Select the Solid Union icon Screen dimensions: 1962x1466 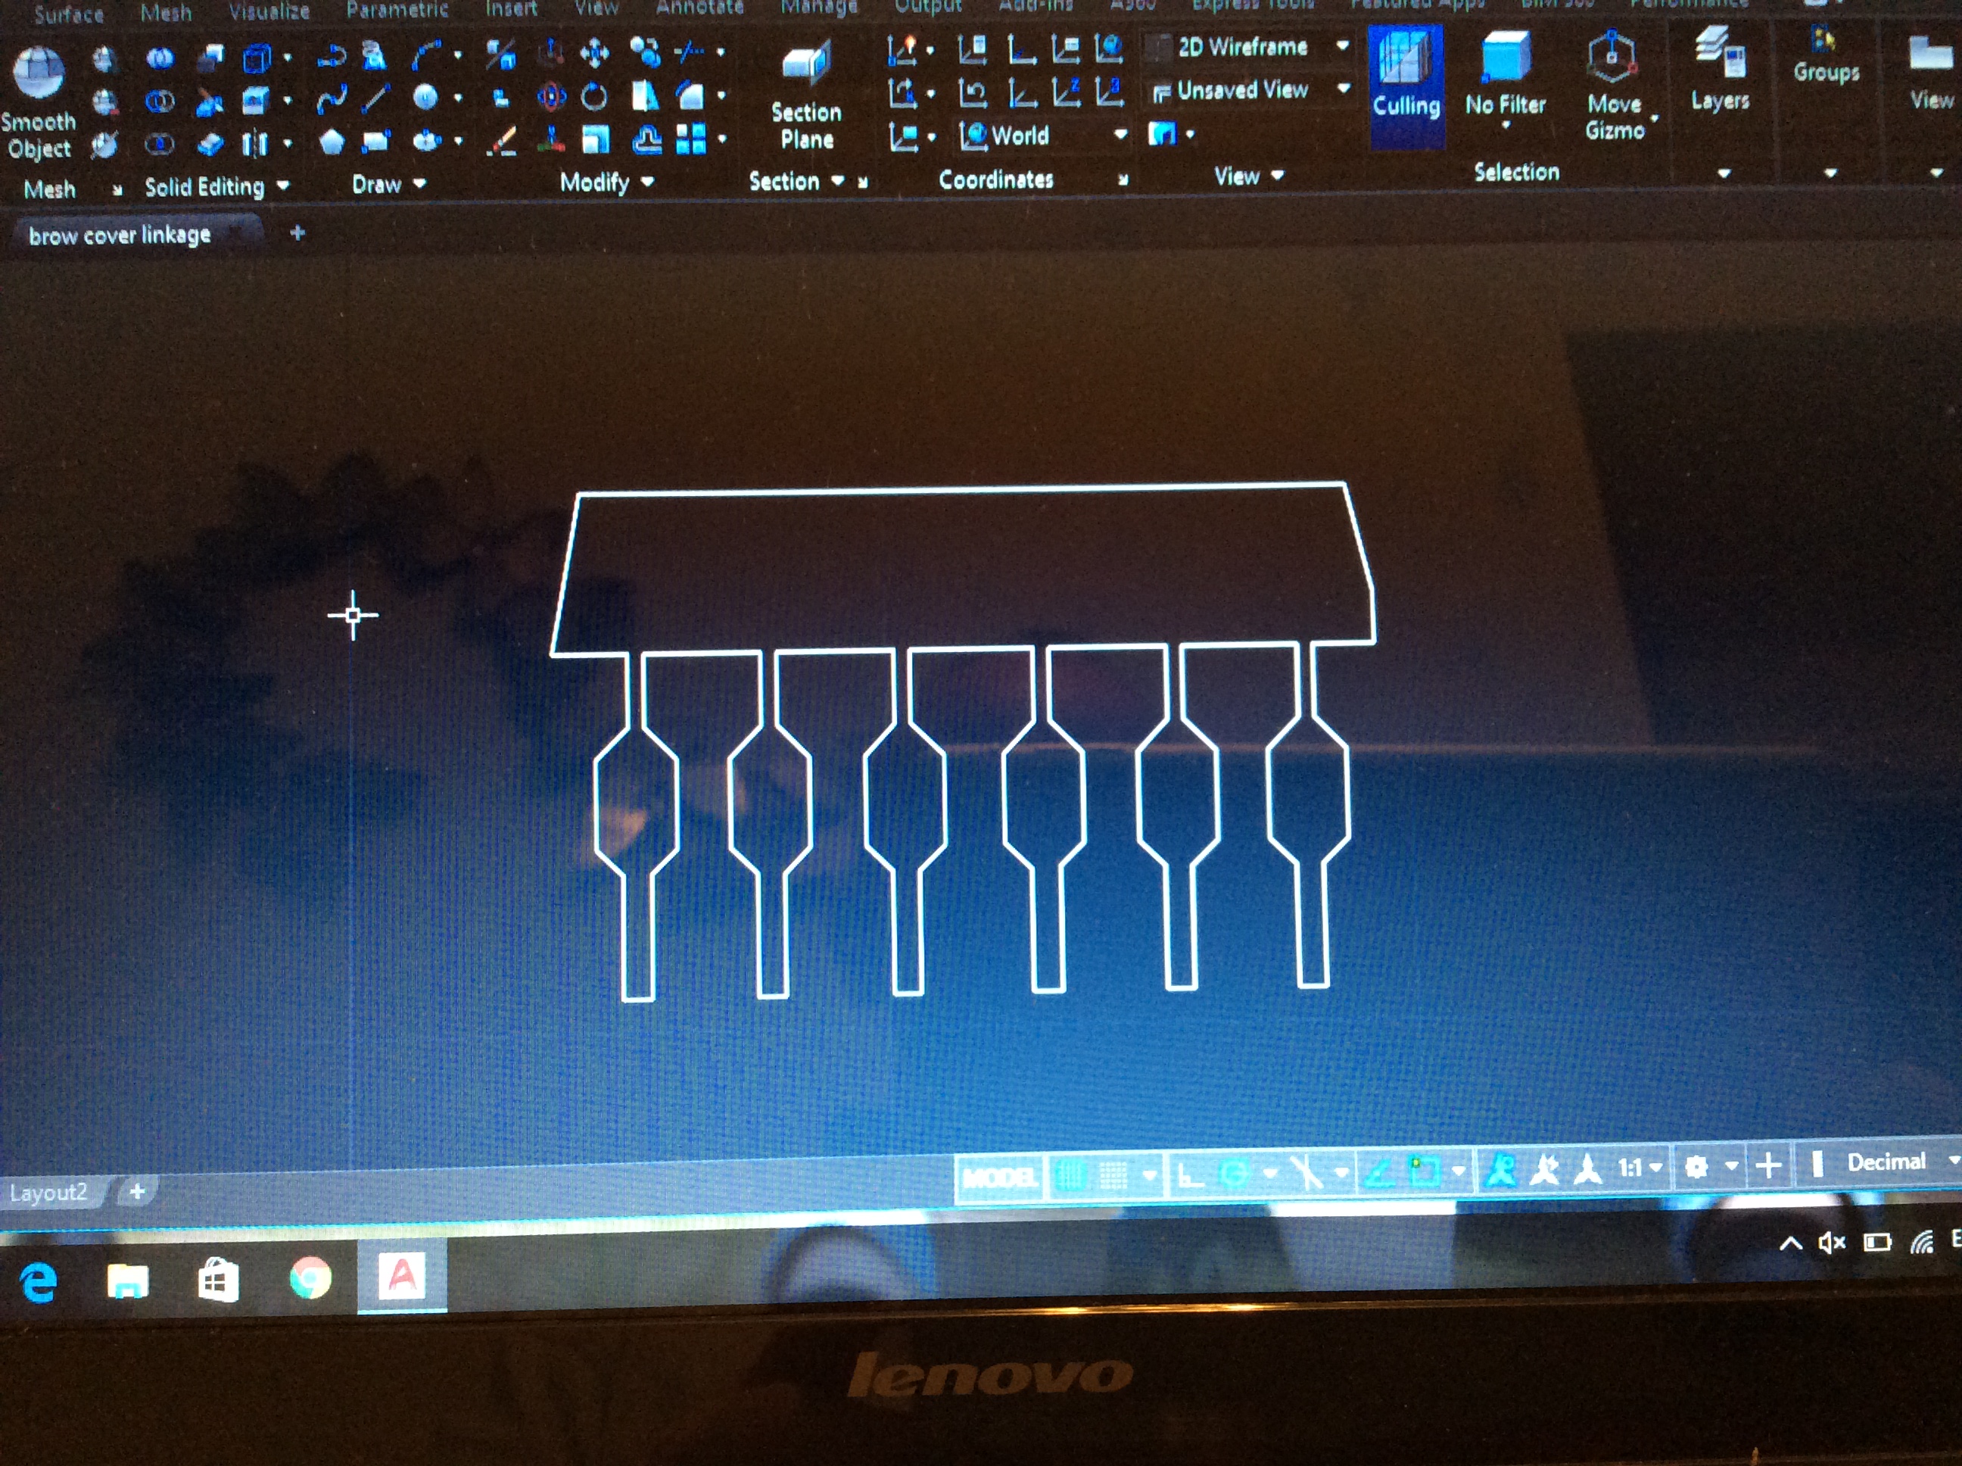tap(160, 58)
